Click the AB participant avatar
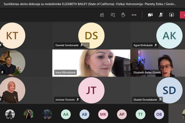Viewport: 185px width, 123px height. coord(84,114)
